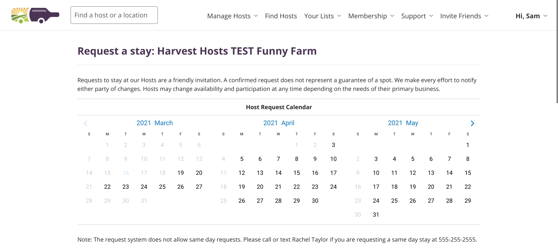
Task: Select April 3 on the calendar
Action: tap(333, 145)
